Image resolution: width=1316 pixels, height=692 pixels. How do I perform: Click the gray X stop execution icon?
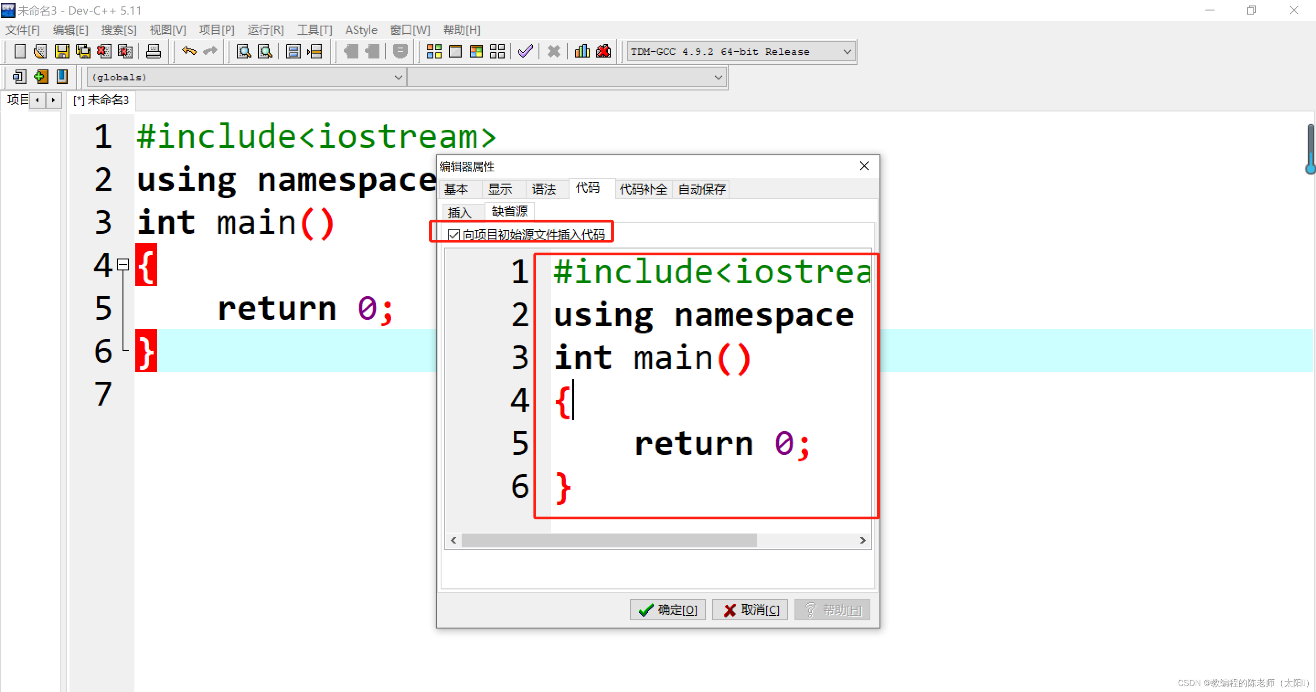coord(554,52)
